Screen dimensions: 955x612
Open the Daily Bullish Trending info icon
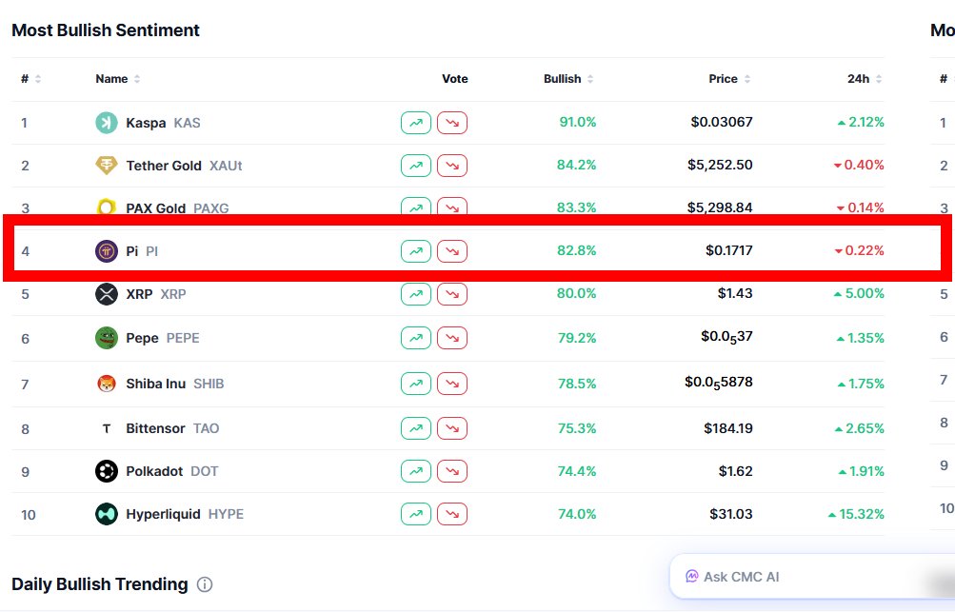point(205,584)
